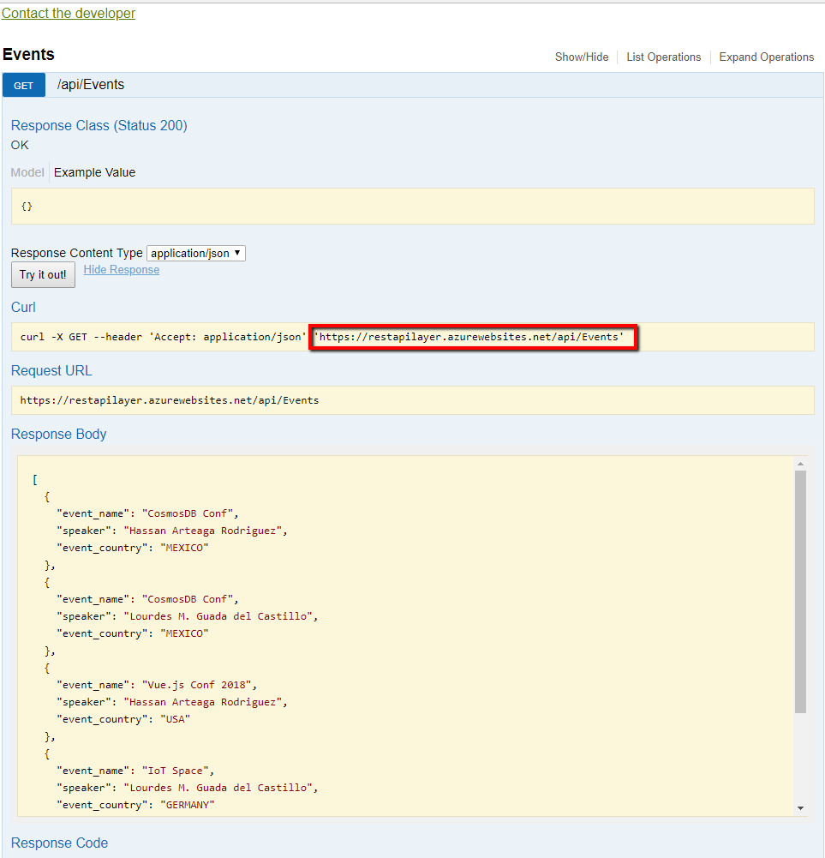Click the response body scrollbar thumb
This screenshot has height=858, width=825.
(x=800, y=591)
